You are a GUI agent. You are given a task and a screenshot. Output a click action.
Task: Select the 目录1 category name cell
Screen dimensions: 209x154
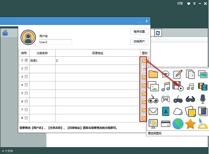[x=42, y=61]
